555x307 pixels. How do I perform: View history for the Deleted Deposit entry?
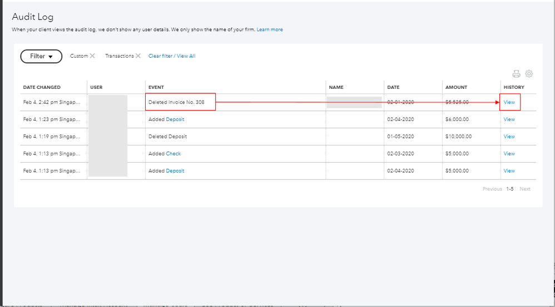tap(509, 137)
